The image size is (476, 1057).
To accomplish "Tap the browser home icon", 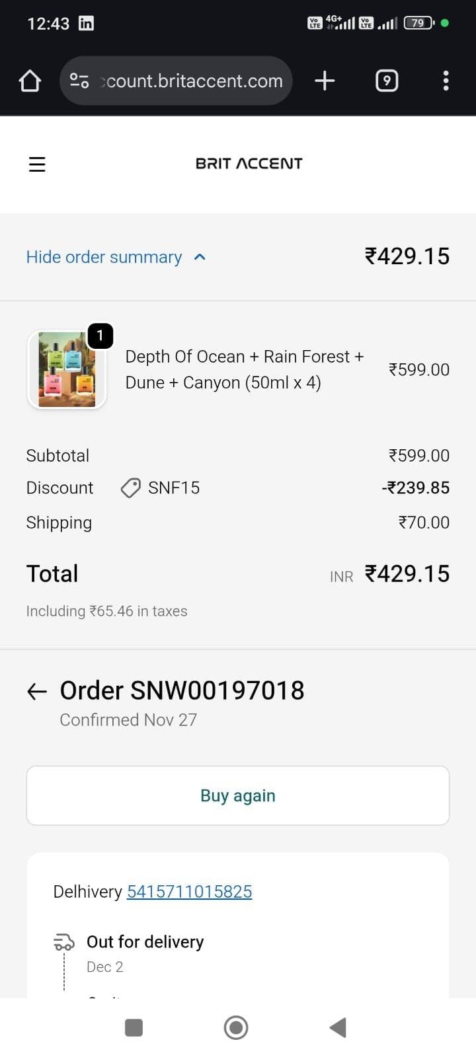I will pos(30,81).
